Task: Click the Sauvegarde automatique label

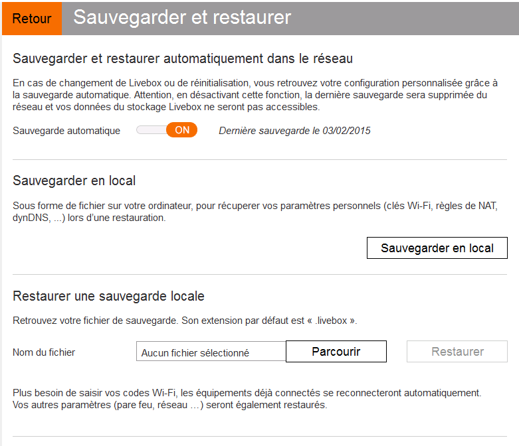Action: coord(66,131)
